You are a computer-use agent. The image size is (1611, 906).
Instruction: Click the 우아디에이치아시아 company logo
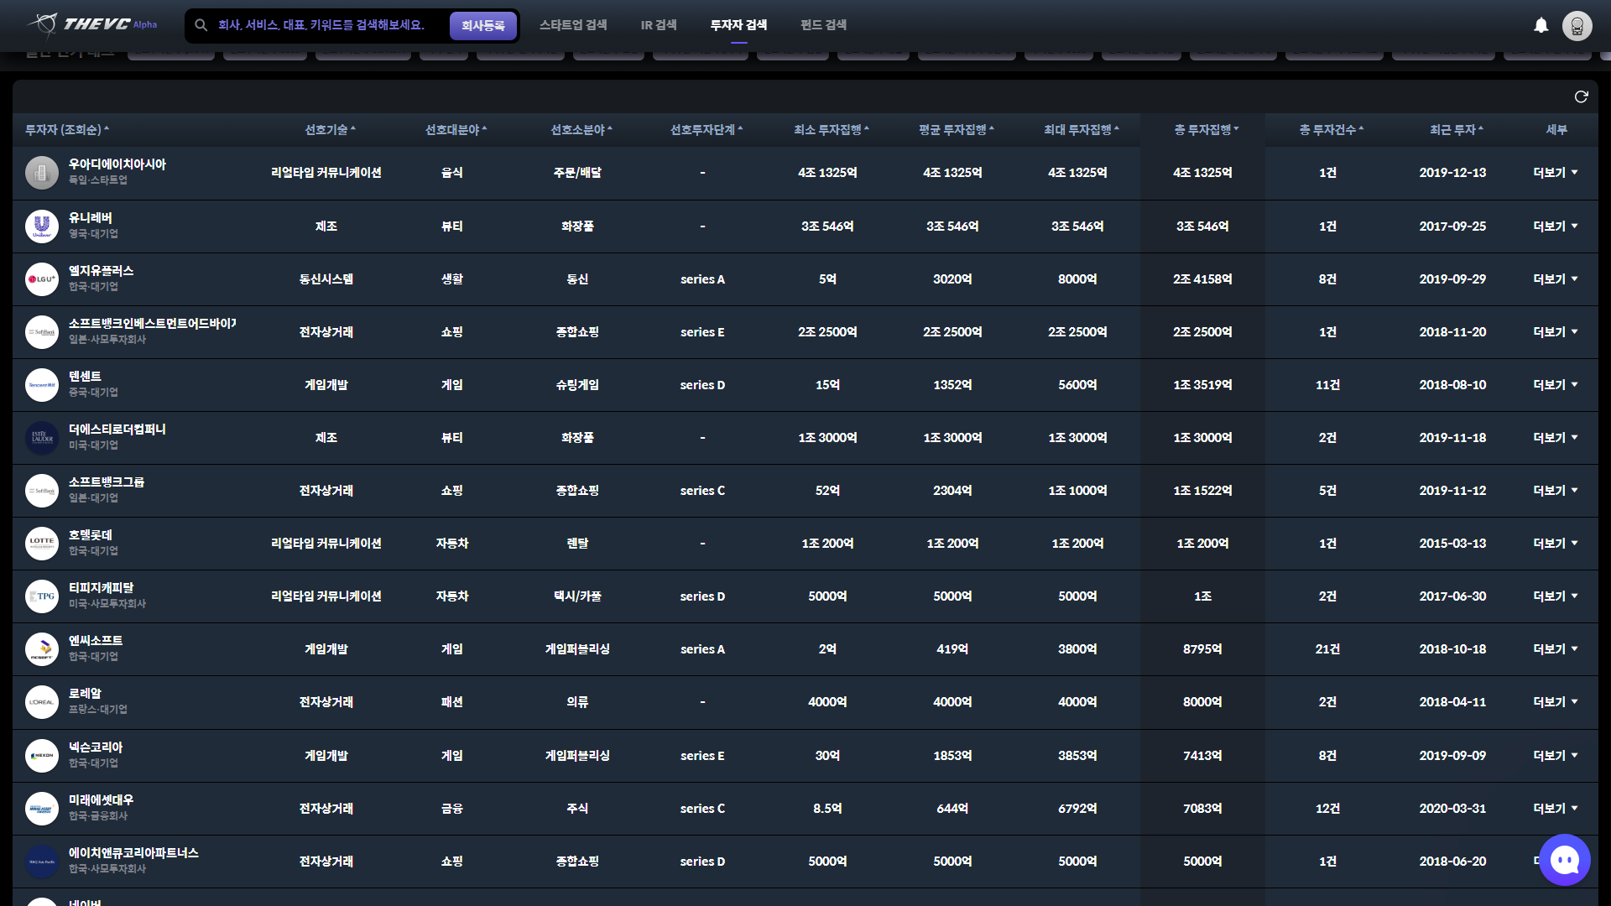coord(42,173)
